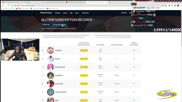
Task: Bookmark this page with the star icon
Action: pos(166,5)
